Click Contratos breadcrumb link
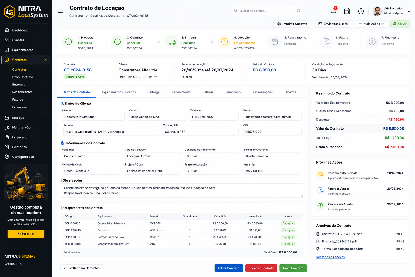 76,16
